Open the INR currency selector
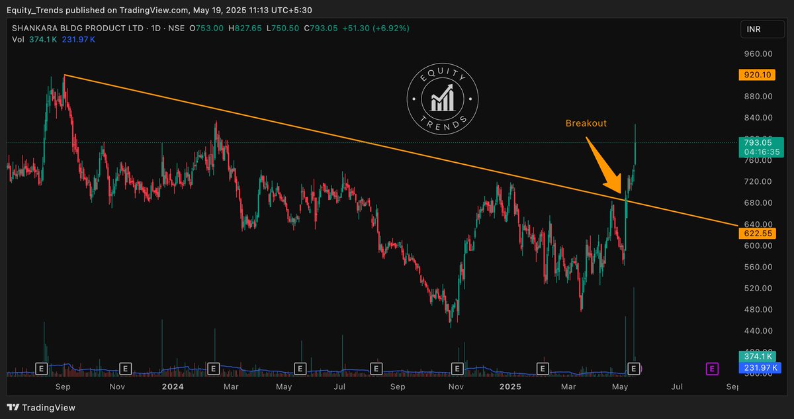794x419 pixels. [x=762, y=30]
